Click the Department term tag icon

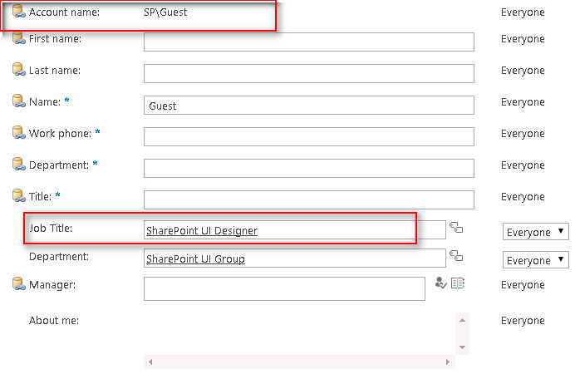(x=455, y=256)
